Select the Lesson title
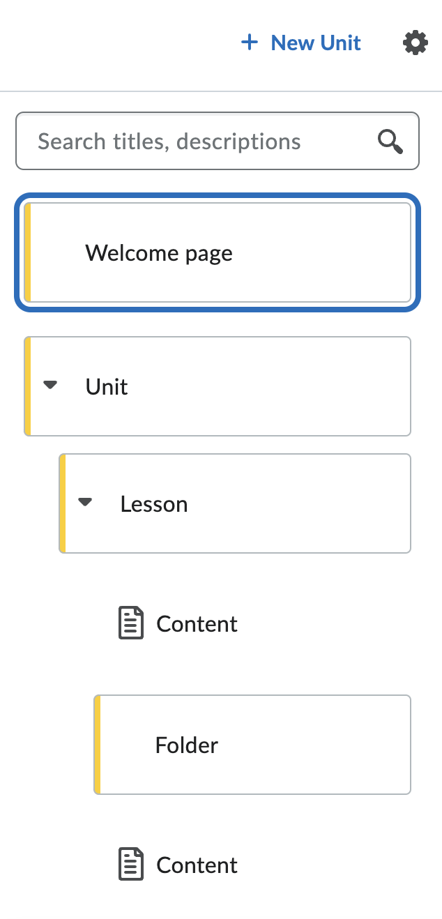The height and width of the screenshot is (919, 442). [154, 504]
